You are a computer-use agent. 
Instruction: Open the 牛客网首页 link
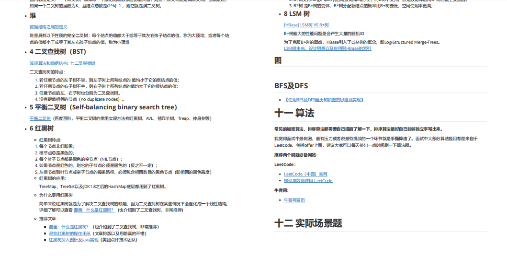(x=294, y=200)
